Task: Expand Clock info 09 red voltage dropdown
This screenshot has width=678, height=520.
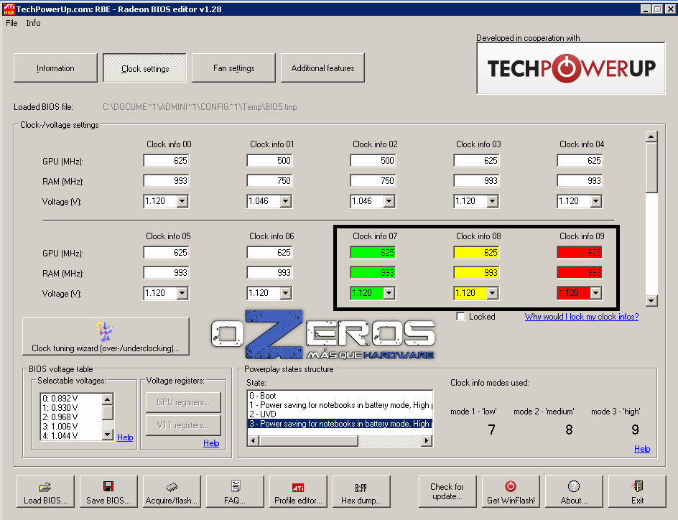Action: [596, 293]
